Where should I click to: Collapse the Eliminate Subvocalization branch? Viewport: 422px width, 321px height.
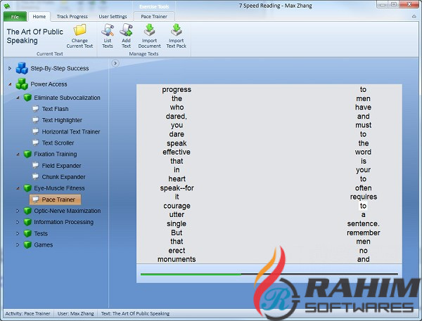(x=18, y=98)
